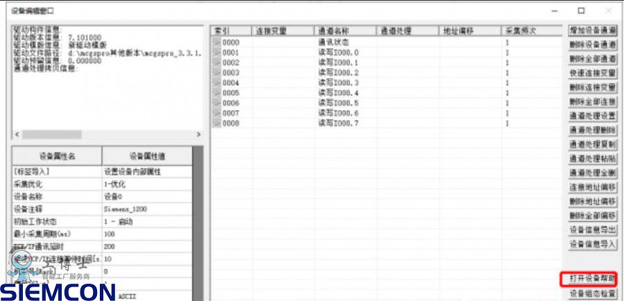
Task: Click the 采集频次 column header
Action: [531, 31]
